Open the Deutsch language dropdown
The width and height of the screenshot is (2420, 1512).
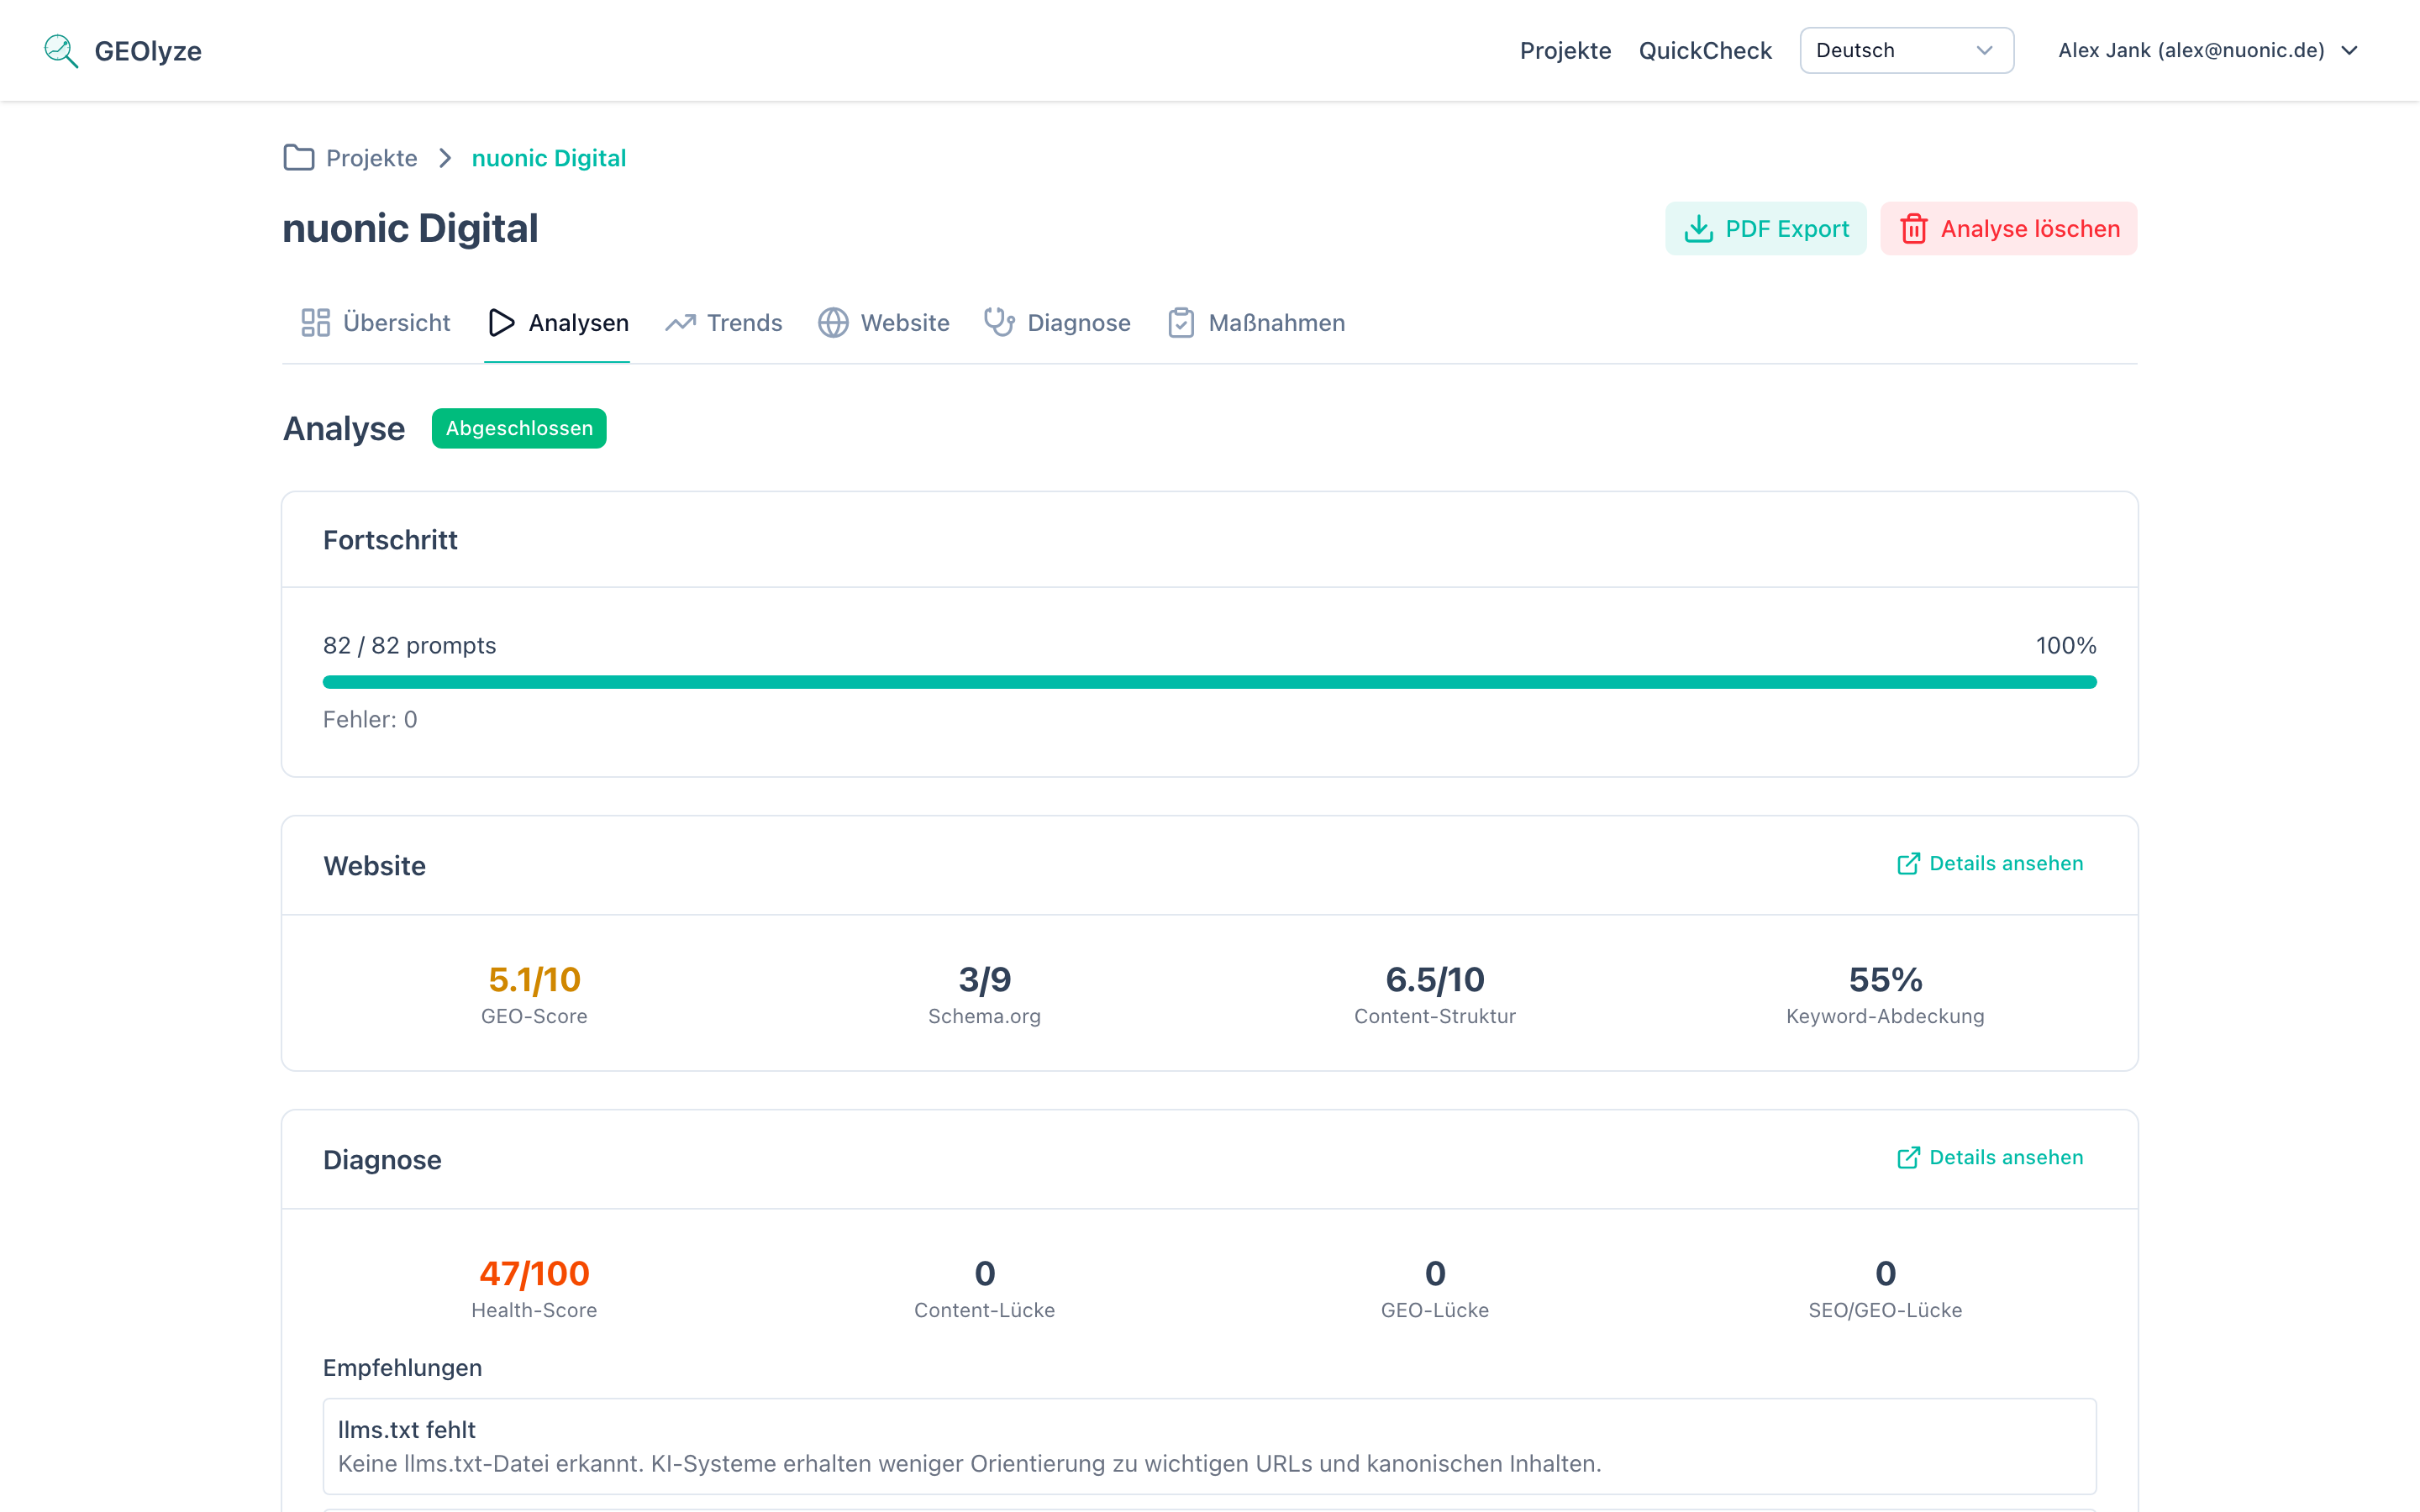(1905, 51)
